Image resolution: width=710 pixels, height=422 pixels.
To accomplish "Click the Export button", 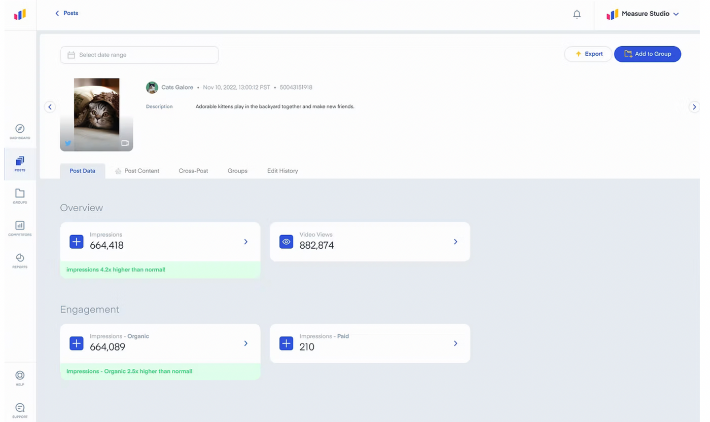I will (588, 54).
